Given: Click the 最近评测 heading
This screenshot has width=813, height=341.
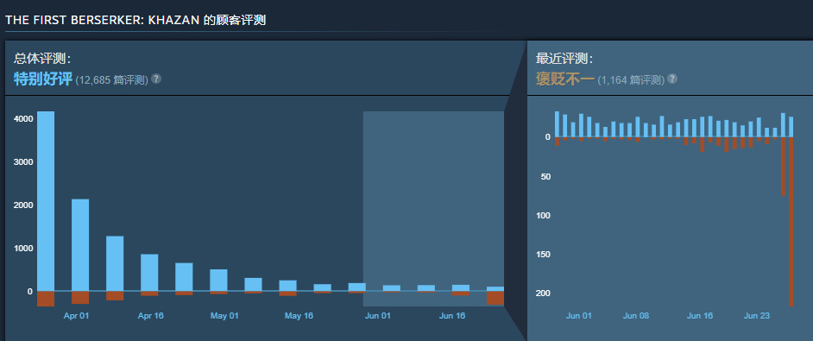Looking at the screenshot, I should [564, 59].
